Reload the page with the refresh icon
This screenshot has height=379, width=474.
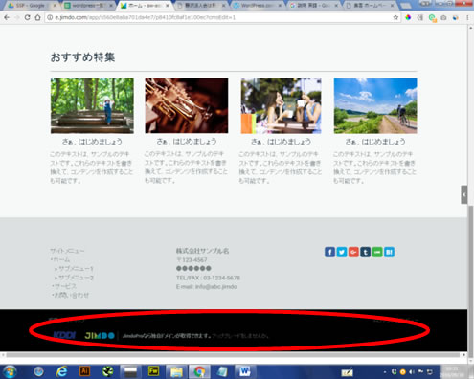point(27,17)
